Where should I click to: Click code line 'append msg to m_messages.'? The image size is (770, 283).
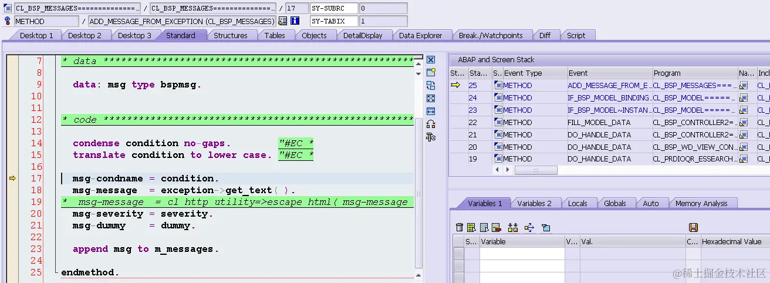(x=146, y=249)
